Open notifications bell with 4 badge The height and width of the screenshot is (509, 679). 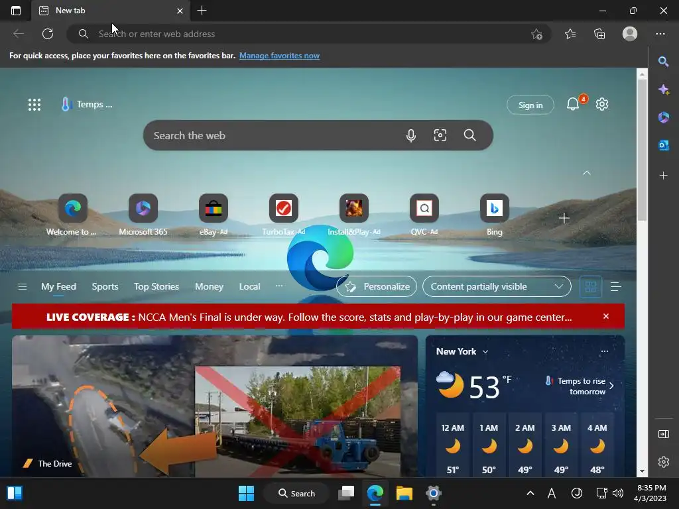tap(573, 104)
